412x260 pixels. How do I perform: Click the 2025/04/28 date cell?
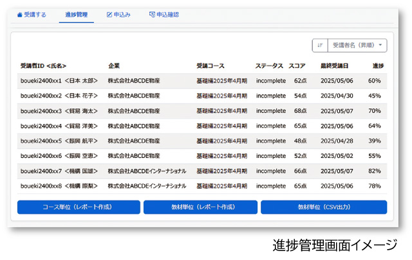click(x=337, y=141)
